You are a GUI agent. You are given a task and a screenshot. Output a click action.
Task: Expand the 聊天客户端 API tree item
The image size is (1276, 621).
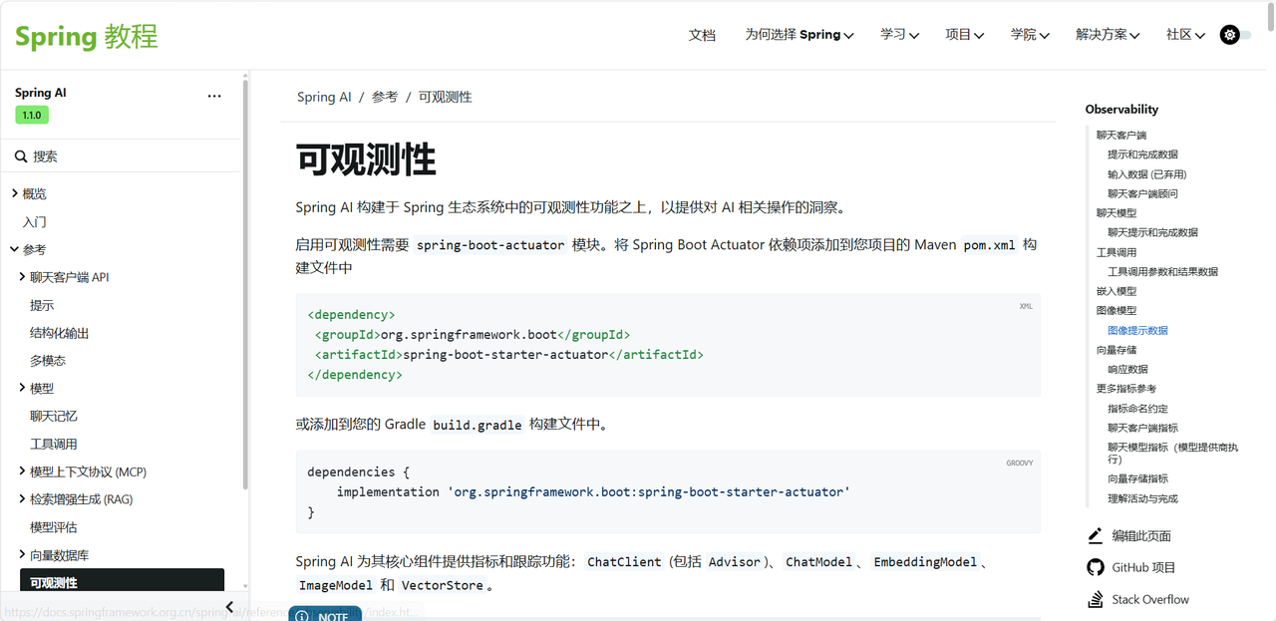(22, 277)
